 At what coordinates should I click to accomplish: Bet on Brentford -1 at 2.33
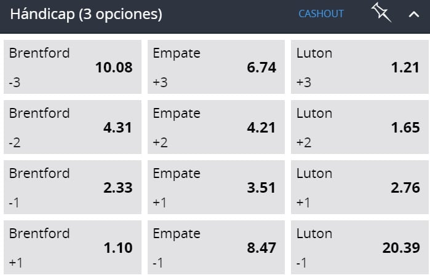73,187
